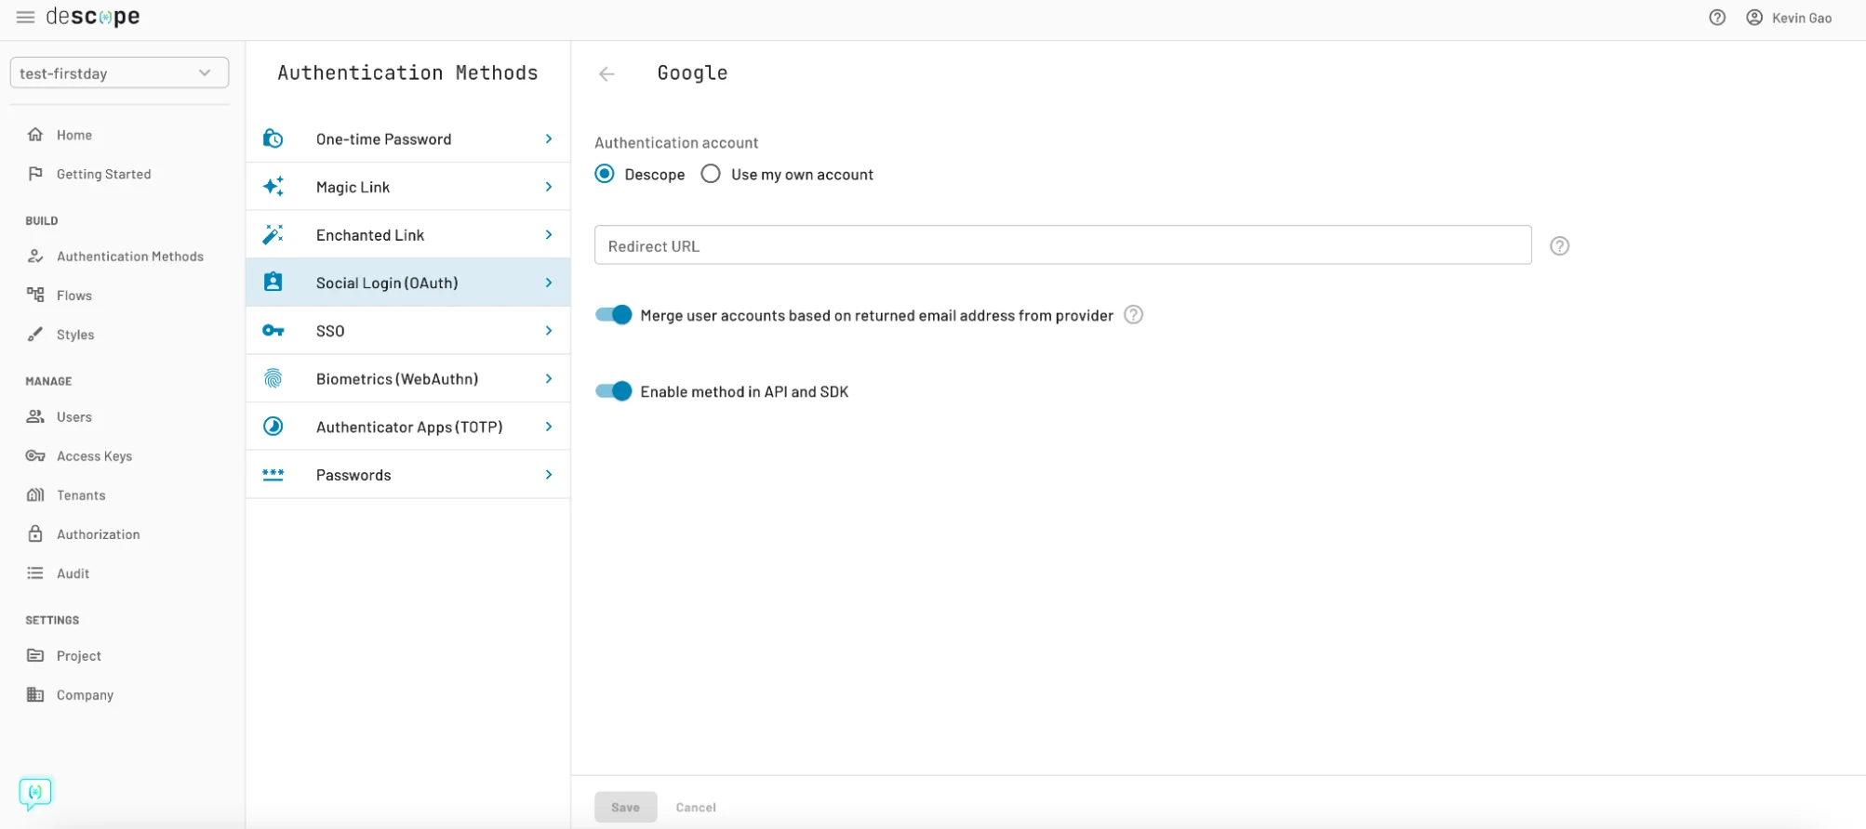Click the Save button
The image size is (1866, 829).
(626, 807)
